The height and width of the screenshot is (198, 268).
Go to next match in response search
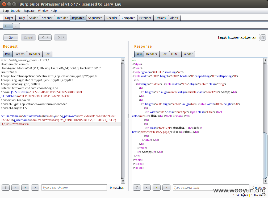(166, 187)
